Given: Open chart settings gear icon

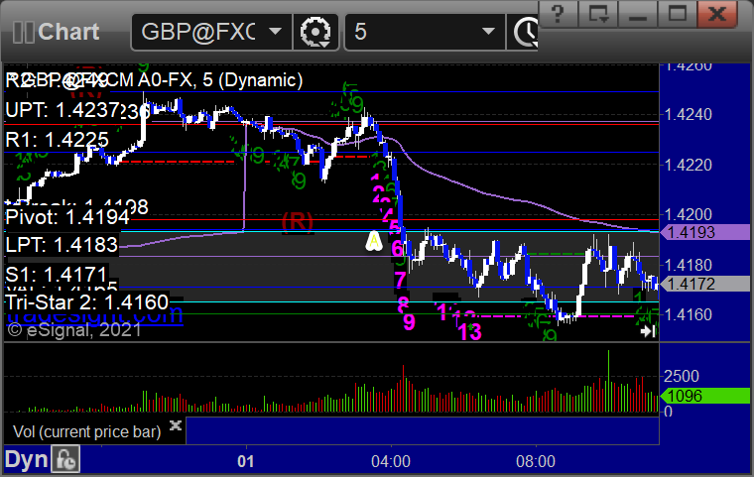Looking at the screenshot, I should [315, 32].
